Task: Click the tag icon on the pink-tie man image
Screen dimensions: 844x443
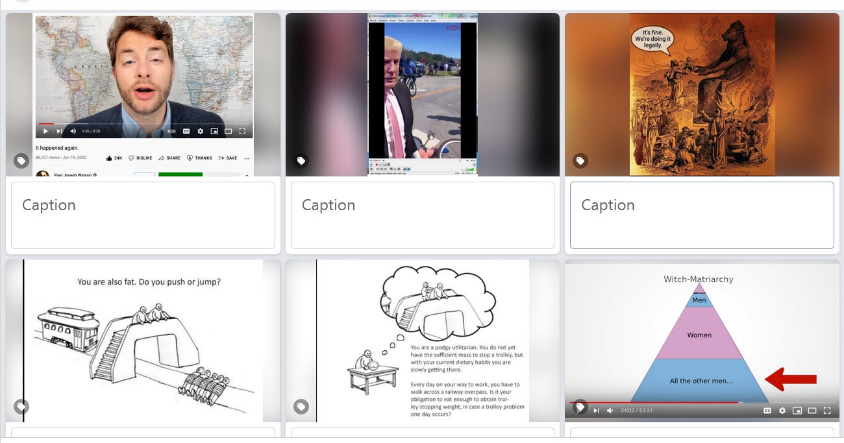Action: [x=301, y=160]
